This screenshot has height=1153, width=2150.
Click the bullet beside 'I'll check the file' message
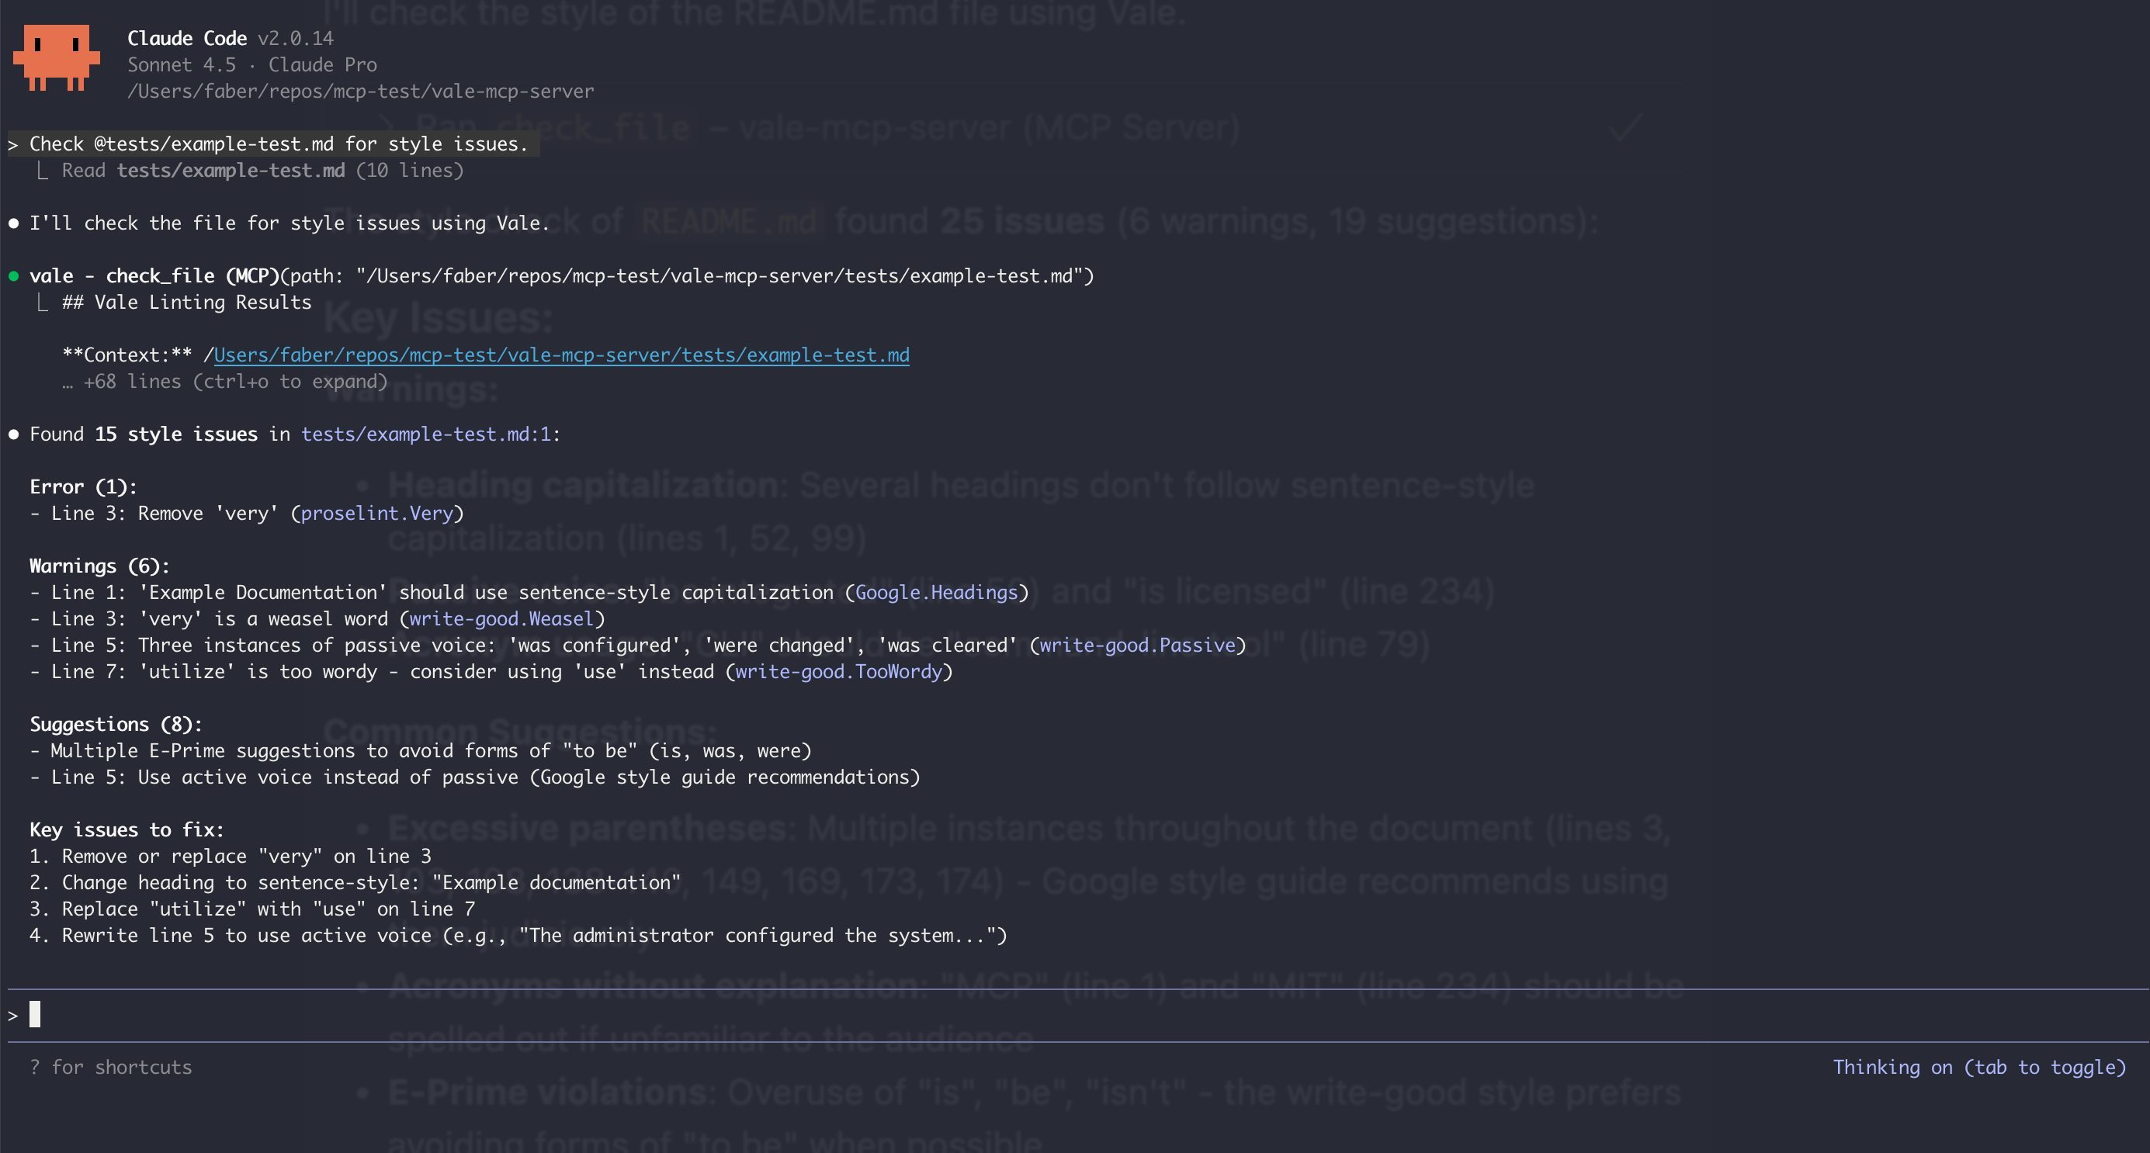(12, 223)
